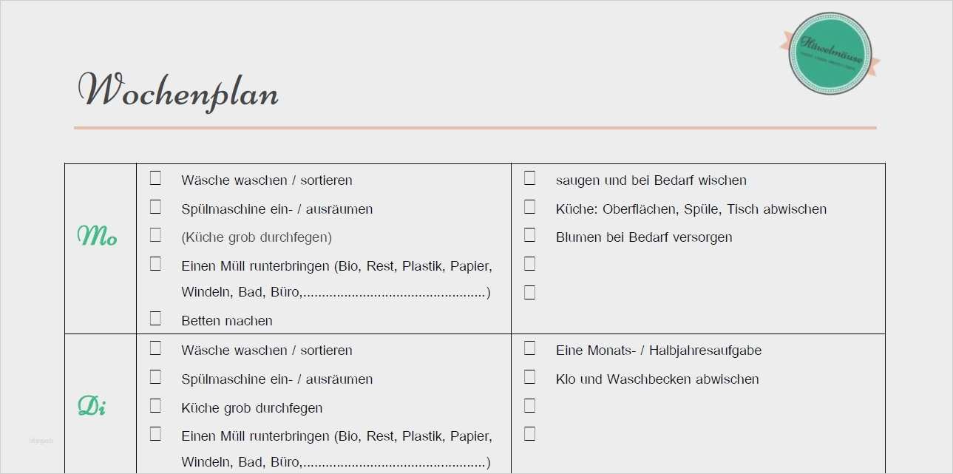Toggle the "(Küche grob durchfegen)" checkbox under Mo
This screenshot has height=474, width=953.
click(x=155, y=235)
